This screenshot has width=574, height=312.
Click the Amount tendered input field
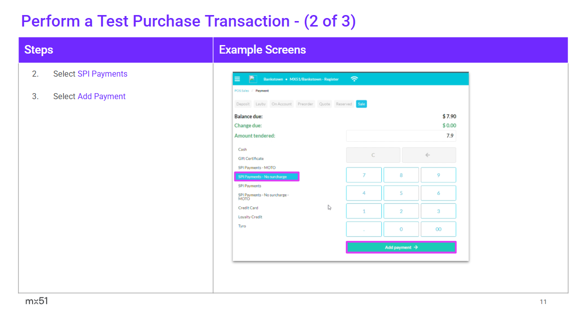[x=401, y=136]
